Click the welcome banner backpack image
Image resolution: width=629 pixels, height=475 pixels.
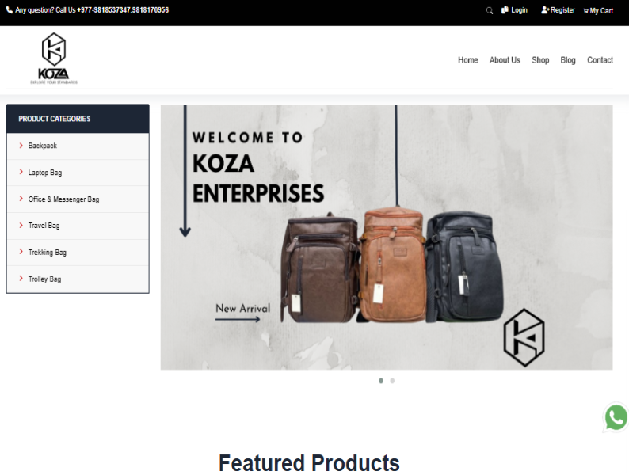coord(387,237)
